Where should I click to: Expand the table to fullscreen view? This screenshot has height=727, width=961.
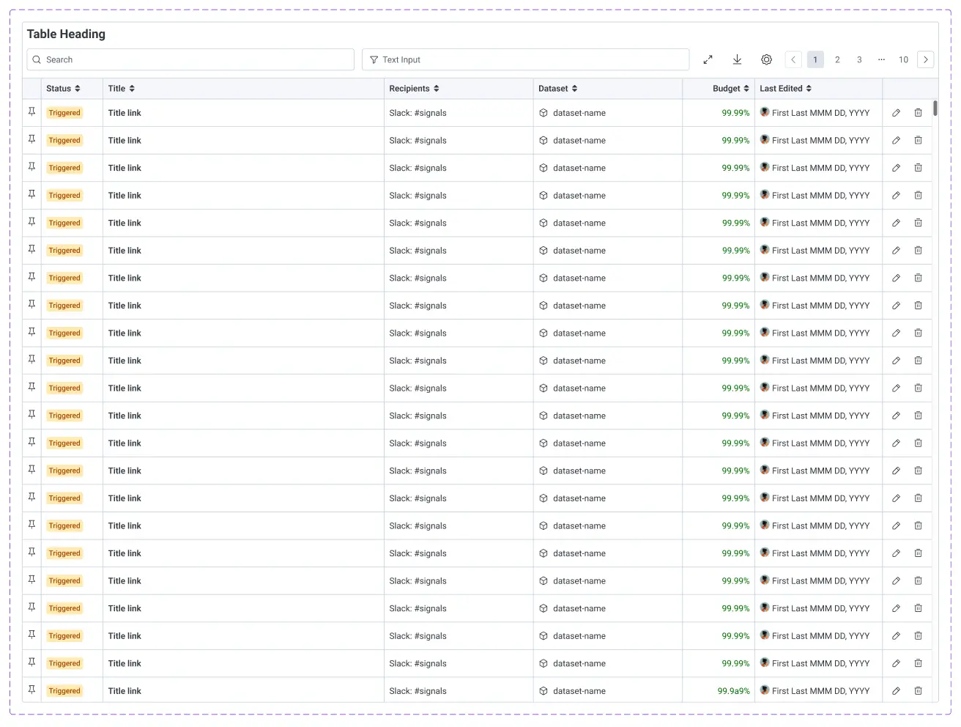pyautogui.click(x=708, y=59)
